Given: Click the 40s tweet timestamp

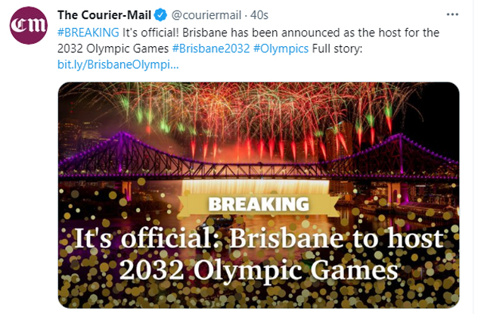Looking at the screenshot, I should (x=259, y=15).
